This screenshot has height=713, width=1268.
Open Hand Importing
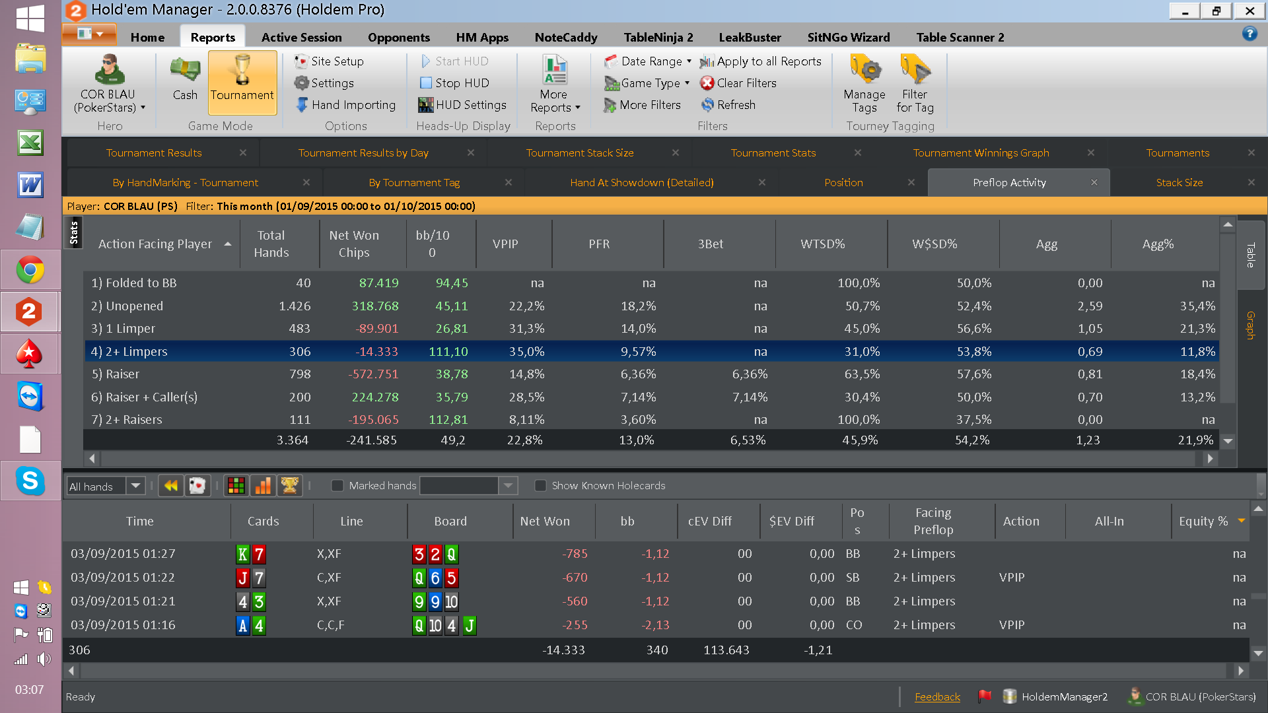pos(345,105)
